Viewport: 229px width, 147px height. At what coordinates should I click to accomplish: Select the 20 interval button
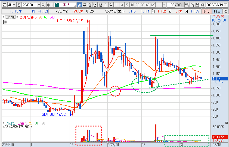coord(137,5)
